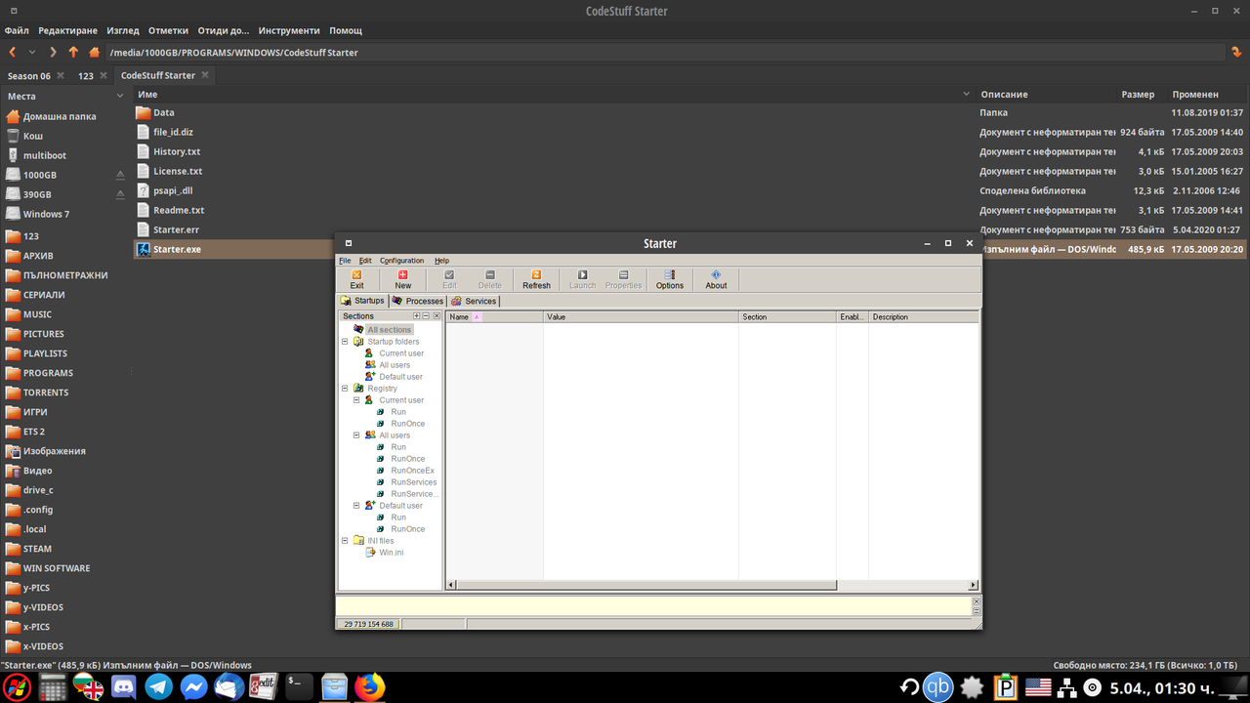Select Readme.txt in the file list
The width and height of the screenshot is (1250, 703).
tap(179, 210)
